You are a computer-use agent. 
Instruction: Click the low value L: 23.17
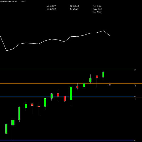click(x=74, y=9)
